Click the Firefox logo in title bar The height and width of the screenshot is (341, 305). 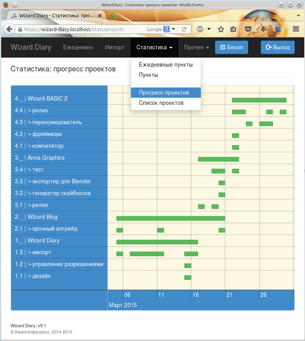pyautogui.click(x=6, y=5)
